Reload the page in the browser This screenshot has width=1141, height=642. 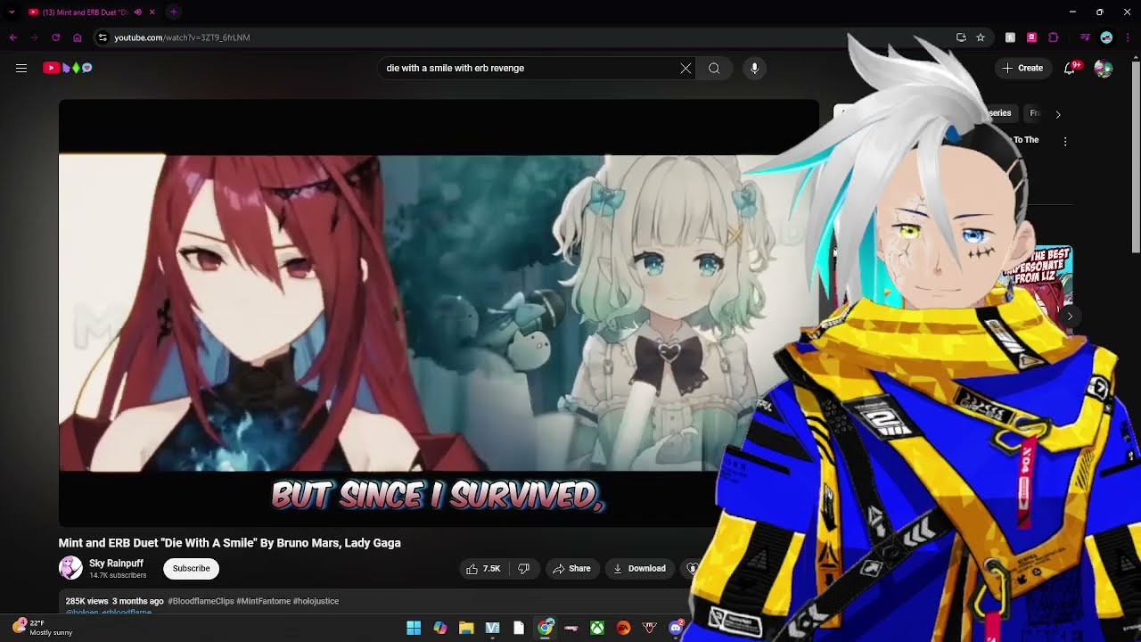click(55, 37)
